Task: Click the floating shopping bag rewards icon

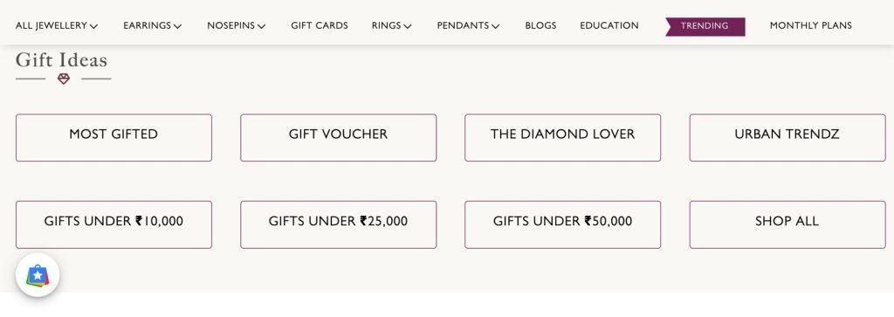Action: click(x=38, y=275)
